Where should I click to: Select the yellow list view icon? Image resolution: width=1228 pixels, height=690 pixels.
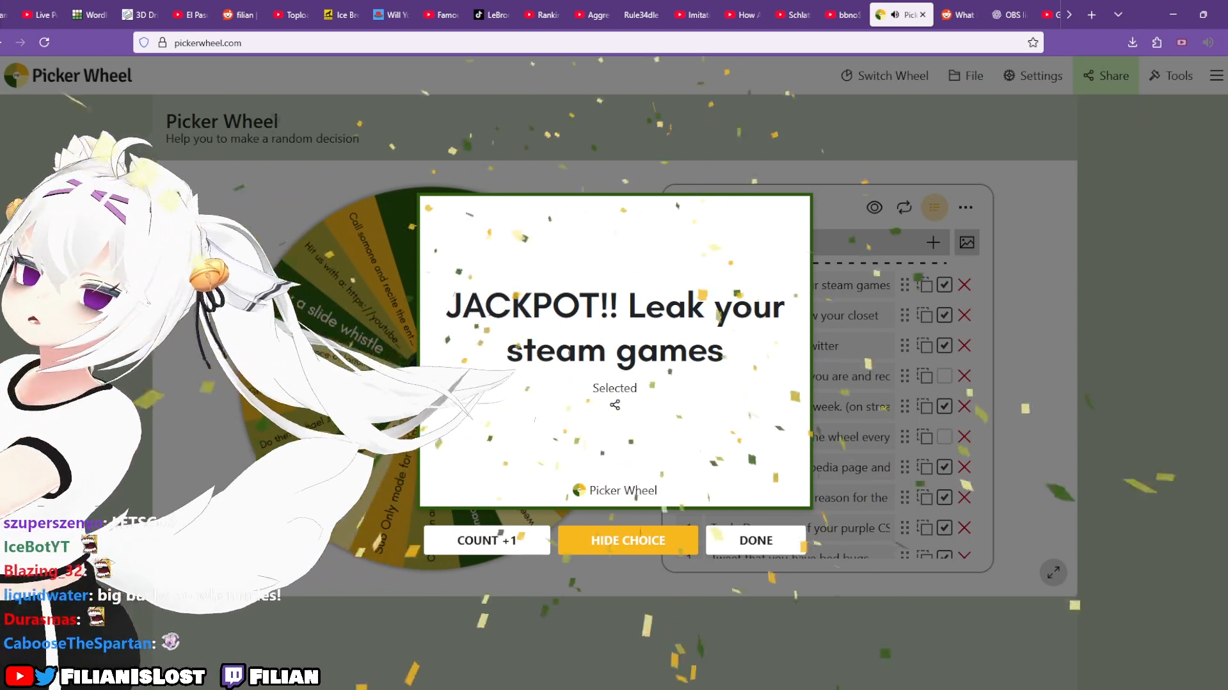click(x=934, y=207)
